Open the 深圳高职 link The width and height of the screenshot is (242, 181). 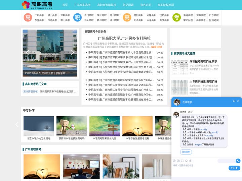[x=65, y=15]
